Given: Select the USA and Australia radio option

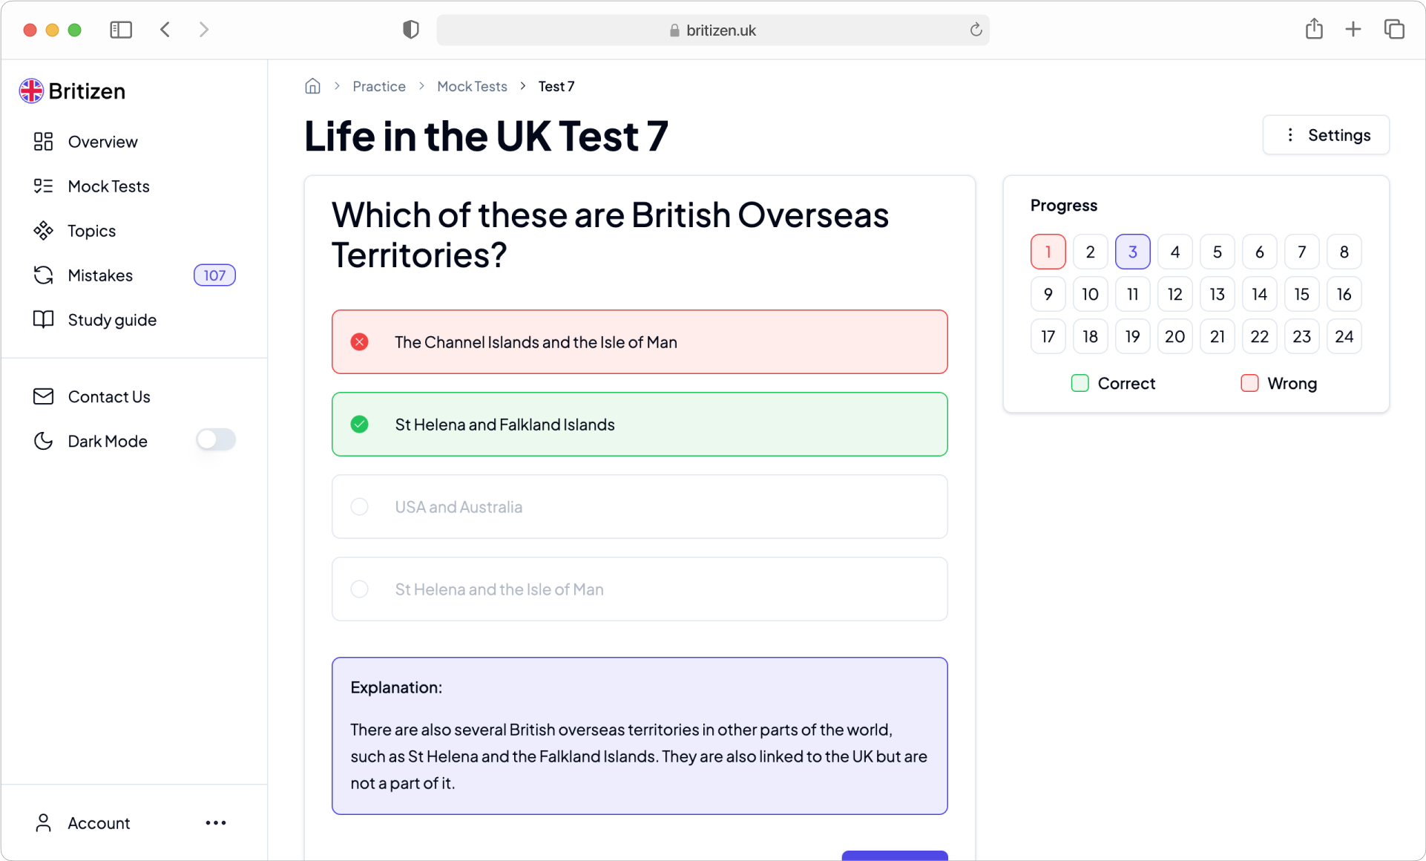Looking at the screenshot, I should (x=640, y=507).
